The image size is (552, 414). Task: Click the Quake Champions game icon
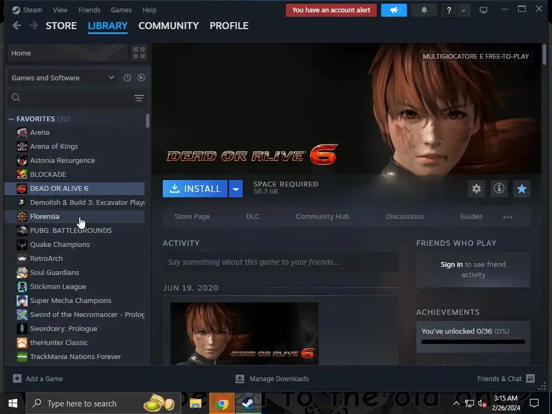pos(22,244)
